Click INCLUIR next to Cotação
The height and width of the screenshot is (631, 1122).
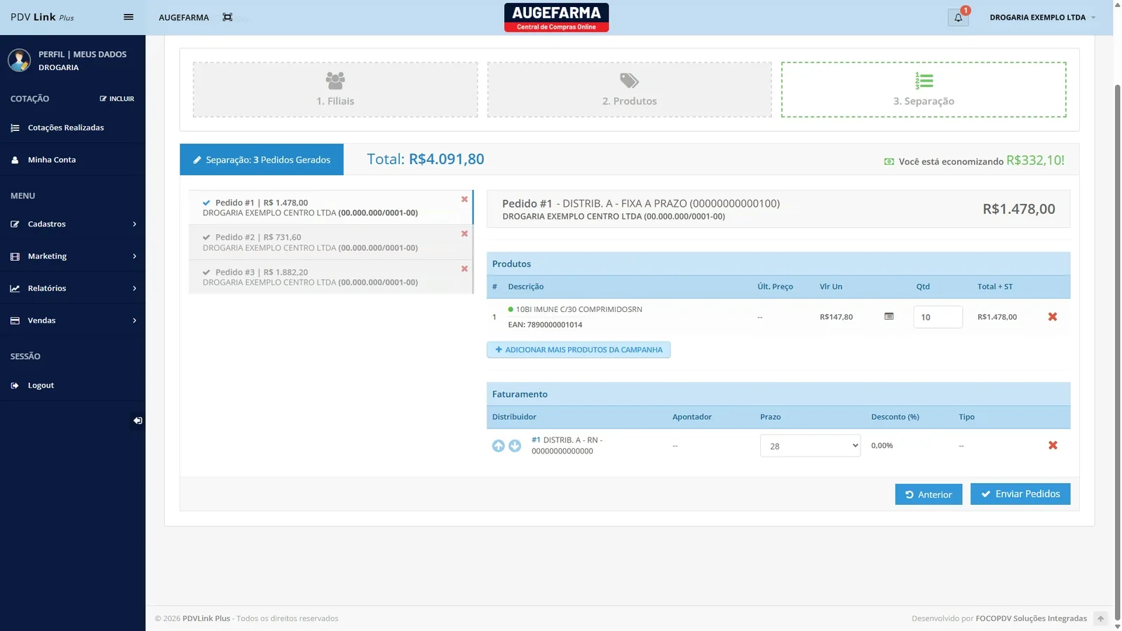(x=117, y=99)
